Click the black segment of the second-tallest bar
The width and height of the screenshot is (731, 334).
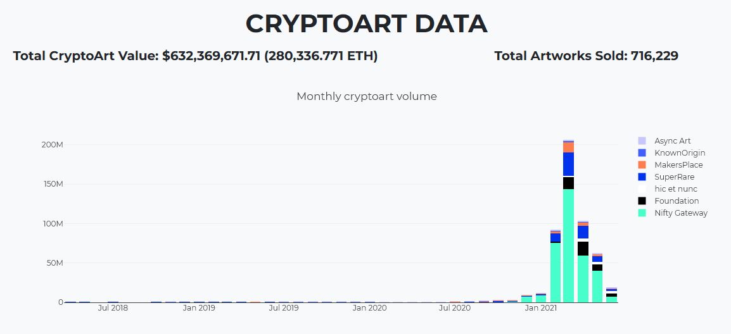click(x=583, y=249)
